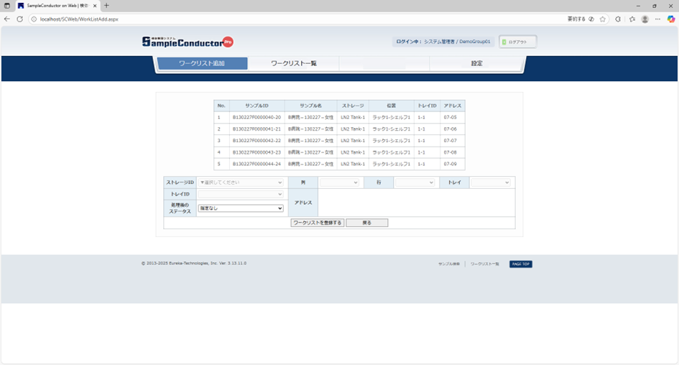Screen dimensions: 679x365
Task: Open the browser profile avatar icon
Action: (x=645, y=19)
